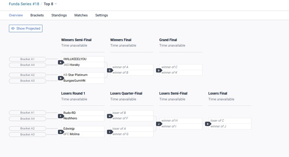Select participant Rudo-RD

coord(83,113)
